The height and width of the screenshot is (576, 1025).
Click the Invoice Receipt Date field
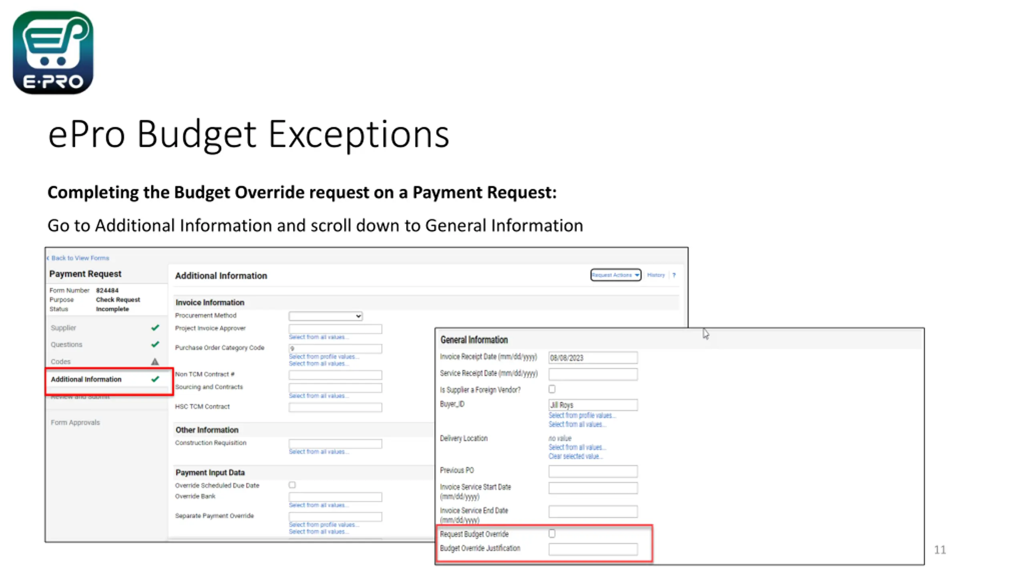point(593,358)
